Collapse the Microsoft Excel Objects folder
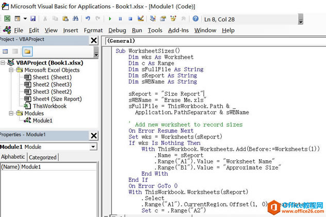The image size is (326, 217). (11, 70)
